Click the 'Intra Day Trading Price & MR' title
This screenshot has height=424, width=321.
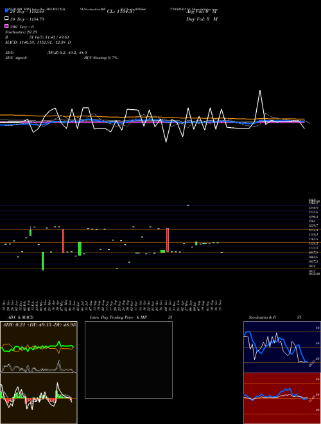pos(118,317)
